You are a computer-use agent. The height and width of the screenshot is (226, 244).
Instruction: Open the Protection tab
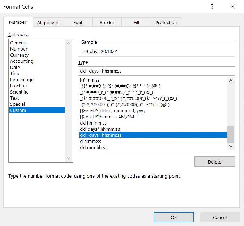pos(166,22)
